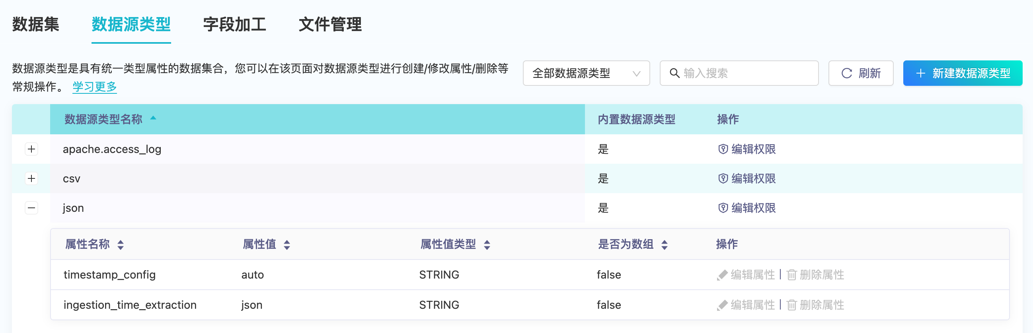The image size is (1033, 333).
Task: Go to the 文件管理 tab
Action: 330,24
